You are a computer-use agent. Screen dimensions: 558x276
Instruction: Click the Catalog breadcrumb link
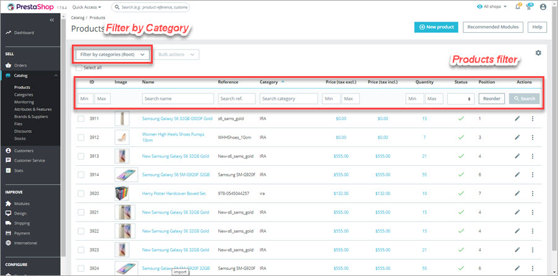pos(77,17)
